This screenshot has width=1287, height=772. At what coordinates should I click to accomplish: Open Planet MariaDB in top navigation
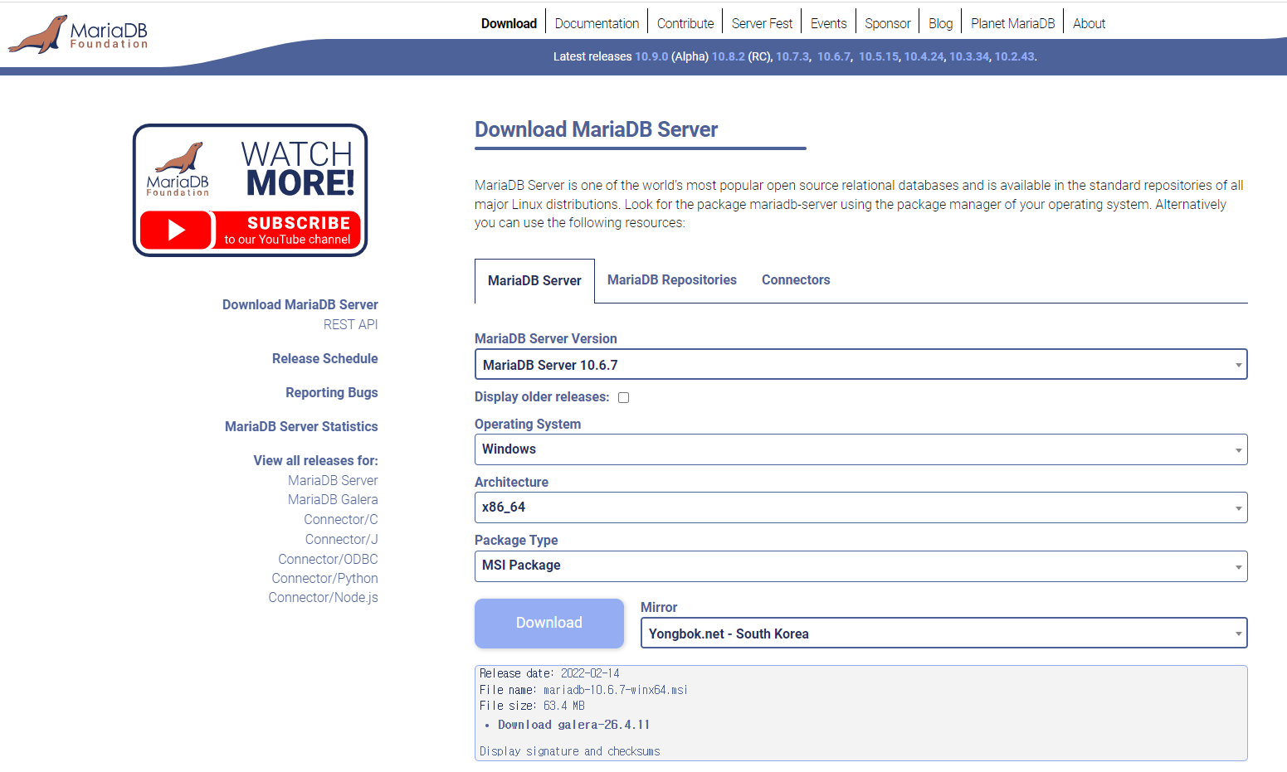point(1012,23)
